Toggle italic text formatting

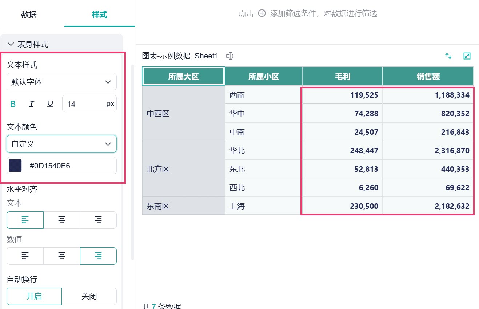(x=32, y=104)
